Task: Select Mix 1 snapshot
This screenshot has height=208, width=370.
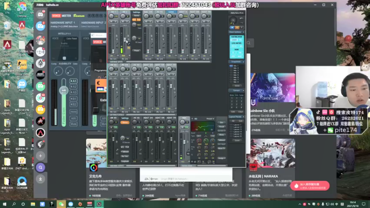Action: [x=235, y=66]
